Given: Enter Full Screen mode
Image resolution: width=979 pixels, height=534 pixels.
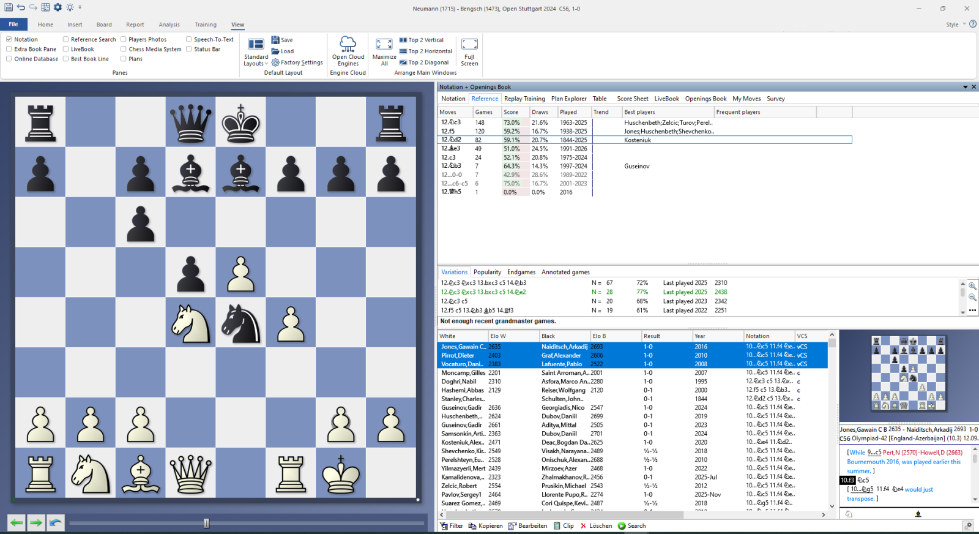Looking at the screenshot, I should 469,45.
